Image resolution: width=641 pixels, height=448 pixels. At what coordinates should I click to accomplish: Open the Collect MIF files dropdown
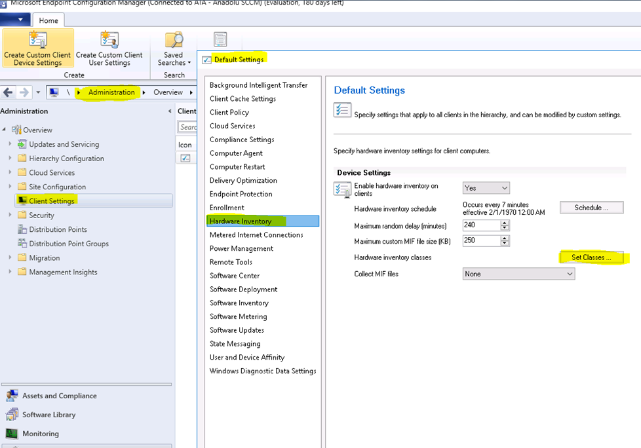tap(519, 274)
